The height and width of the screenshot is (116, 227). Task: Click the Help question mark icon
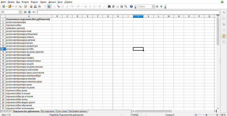point(131,7)
